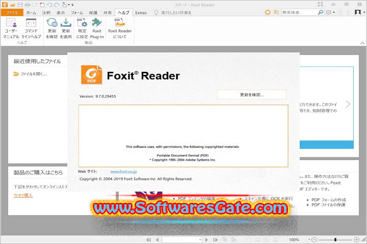The width and height of the screenshot is (367, 244).
Task: Click the redo arrow in quick access toolbar
Action: 57,5
